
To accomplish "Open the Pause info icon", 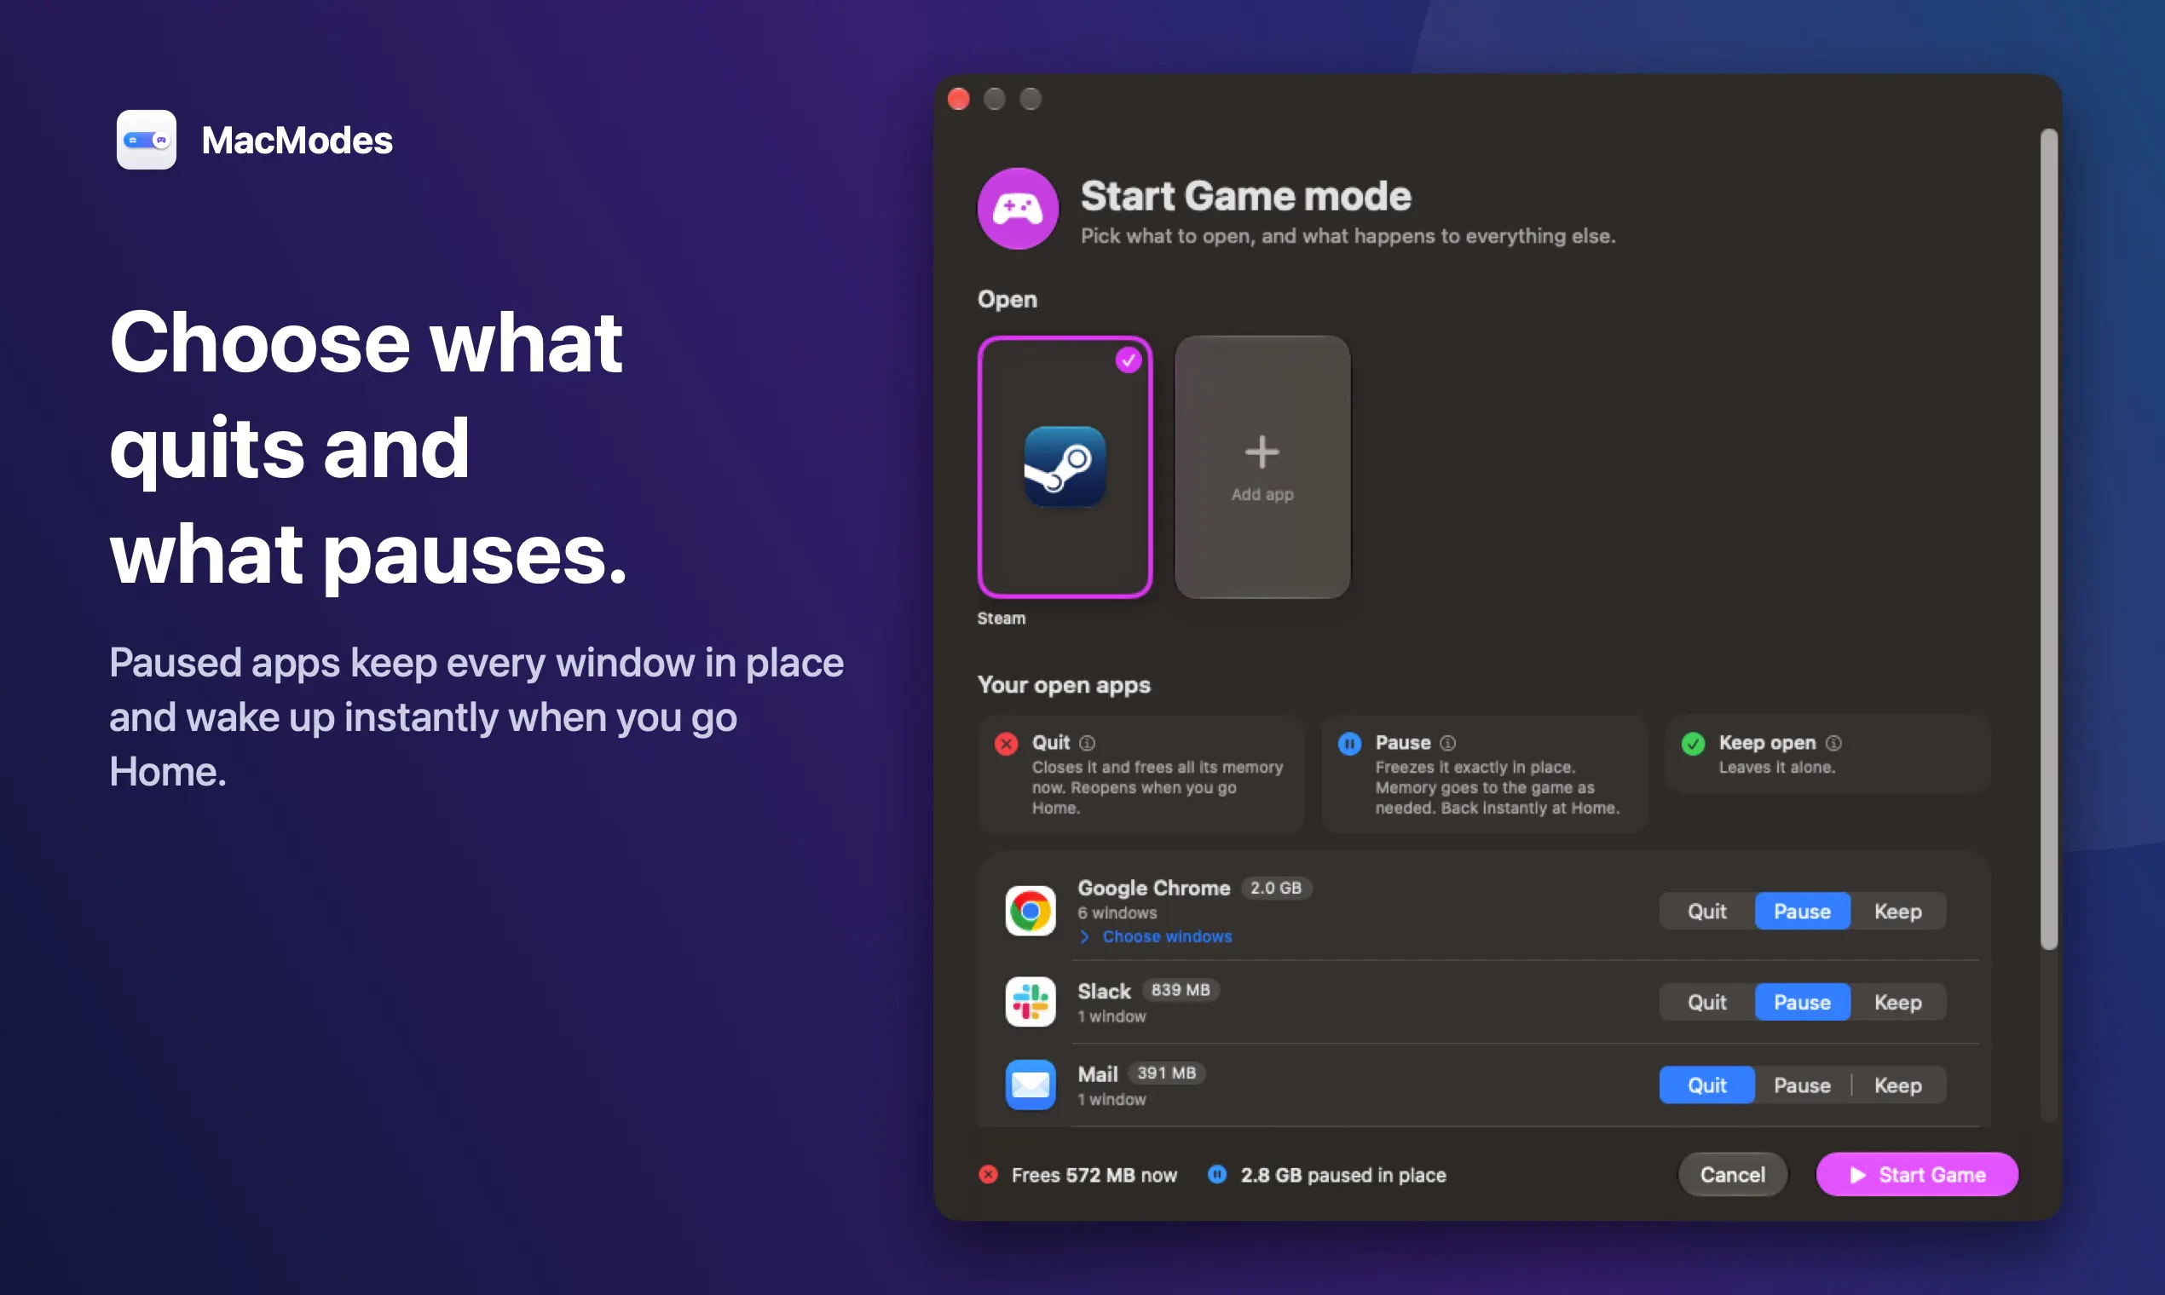I will pos(1447,743).
